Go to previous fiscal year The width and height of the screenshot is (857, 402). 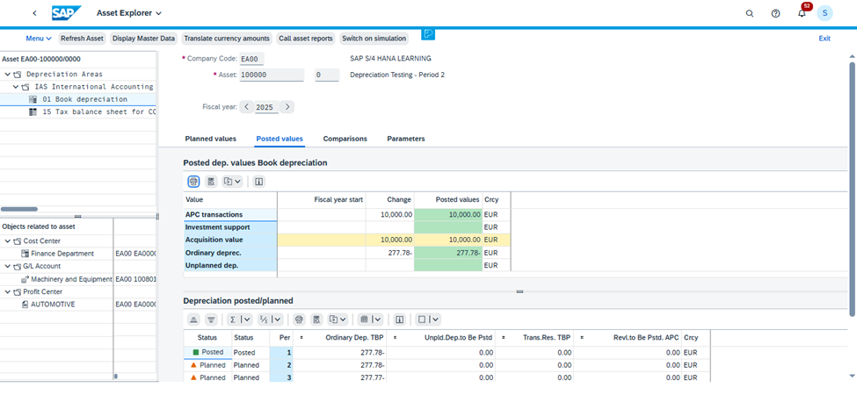(247, 107)
